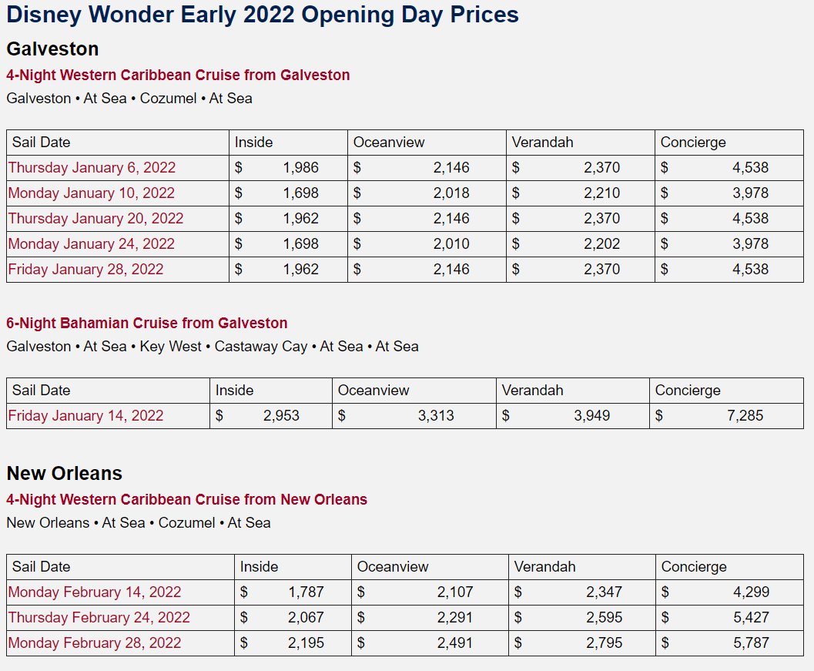Open the Thursday January 6, 2022 sailing

[x=92, y=168]
